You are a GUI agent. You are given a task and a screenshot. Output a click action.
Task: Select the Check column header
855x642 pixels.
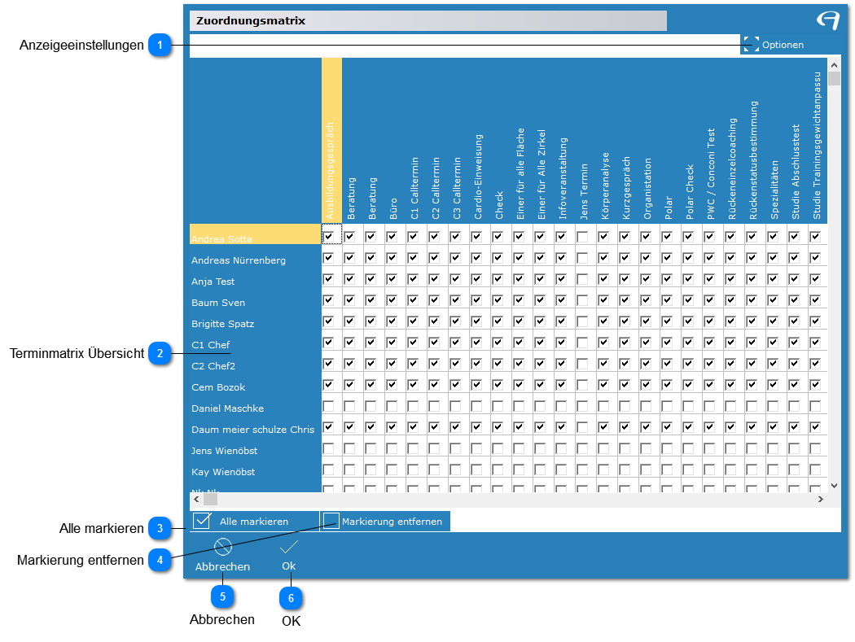click(x=499, y=141)
